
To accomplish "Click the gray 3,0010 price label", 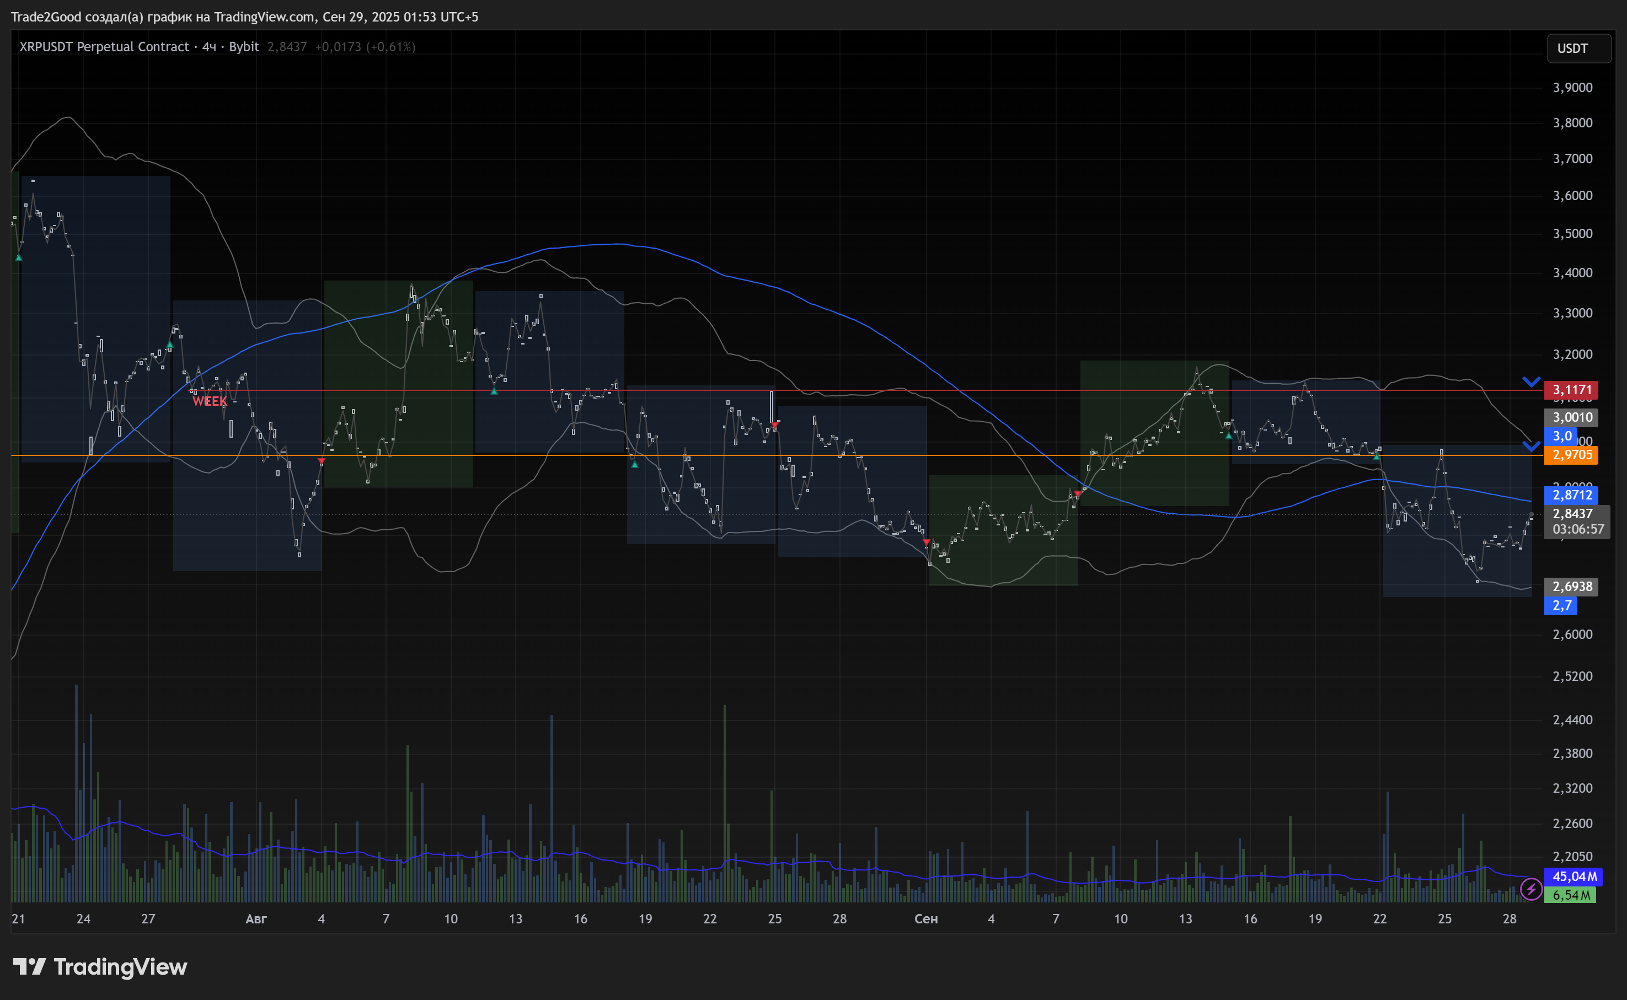I will pos(1571,417).
